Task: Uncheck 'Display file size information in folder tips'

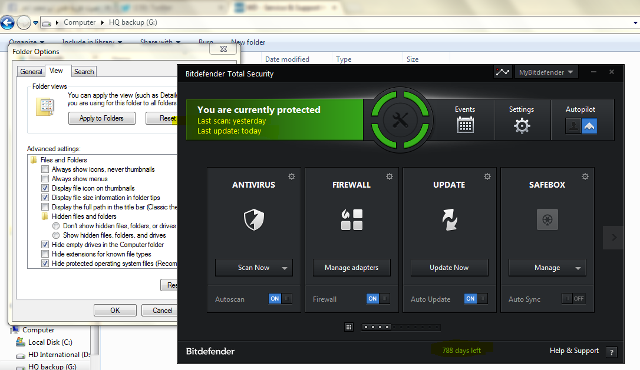Action: pyautogui.click(x=45, y=198)
